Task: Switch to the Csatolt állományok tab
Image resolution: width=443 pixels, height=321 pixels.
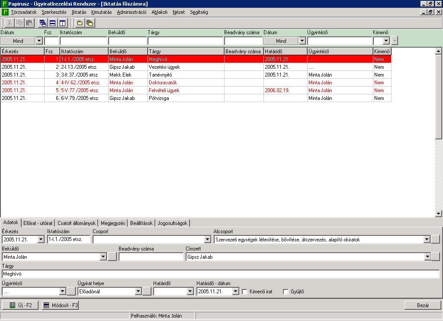Action: [x=77, y=223]
